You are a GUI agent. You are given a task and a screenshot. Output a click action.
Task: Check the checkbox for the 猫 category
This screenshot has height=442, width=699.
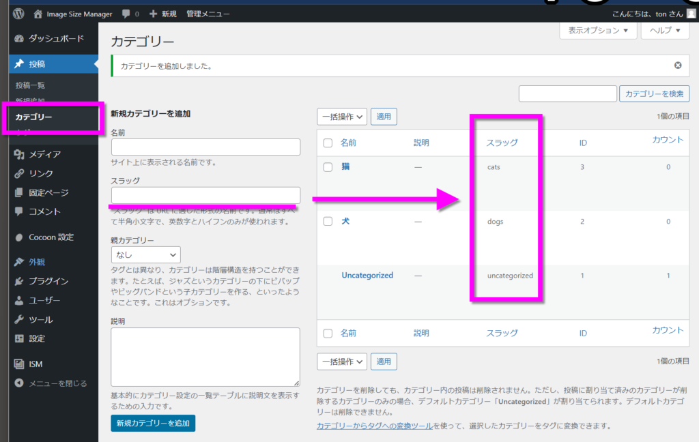328,167
